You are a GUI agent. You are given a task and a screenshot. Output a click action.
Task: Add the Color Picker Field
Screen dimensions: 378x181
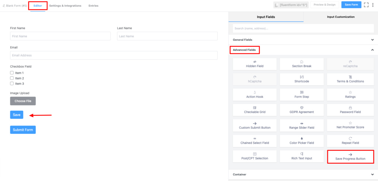[x=302, y=141]
